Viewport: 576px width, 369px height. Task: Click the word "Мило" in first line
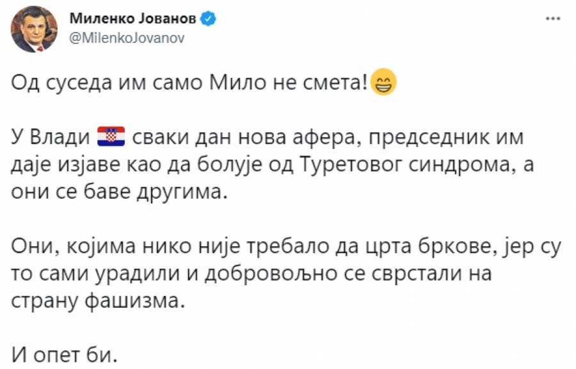pyautogui.click(x=265, y=84)
